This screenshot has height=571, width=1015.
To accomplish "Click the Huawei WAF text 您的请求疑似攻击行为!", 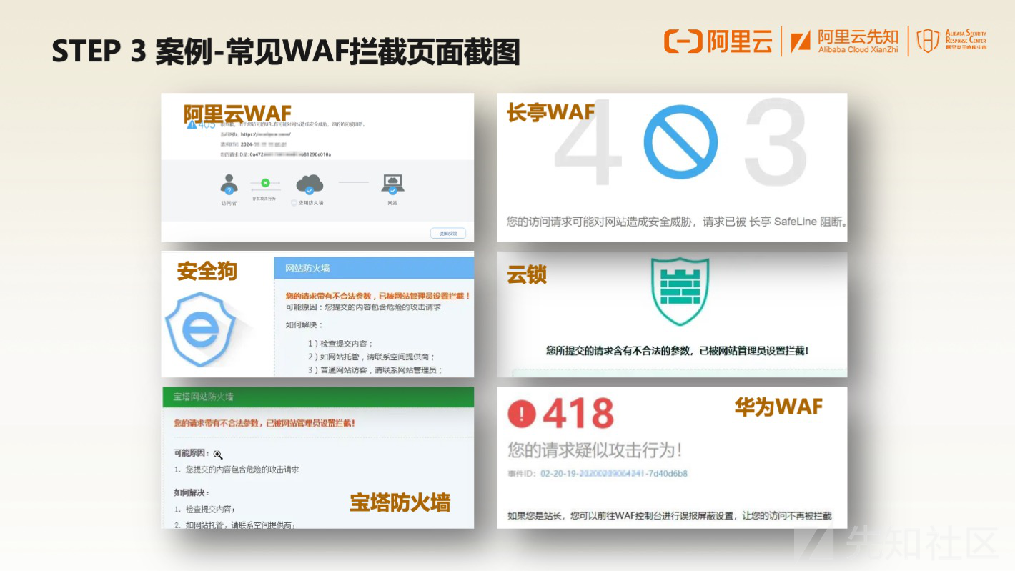I will pyautogui.click(x=595, y=450).
